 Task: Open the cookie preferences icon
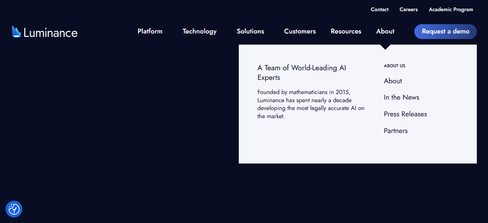click(14, 209)
